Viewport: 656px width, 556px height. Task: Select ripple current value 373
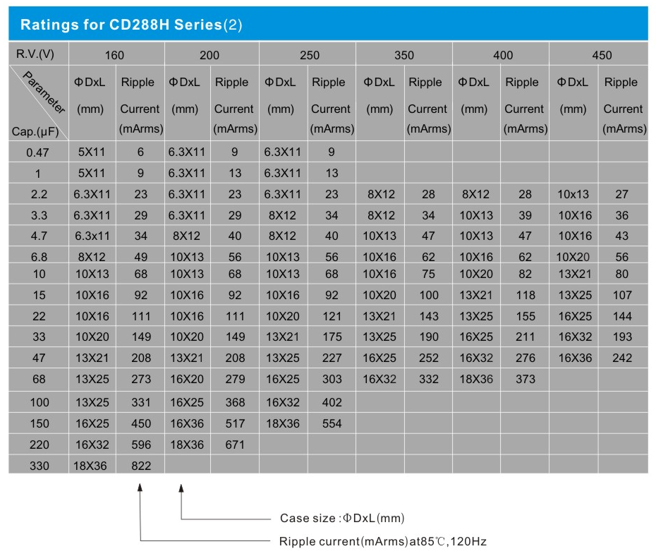(x=526, y=380)
